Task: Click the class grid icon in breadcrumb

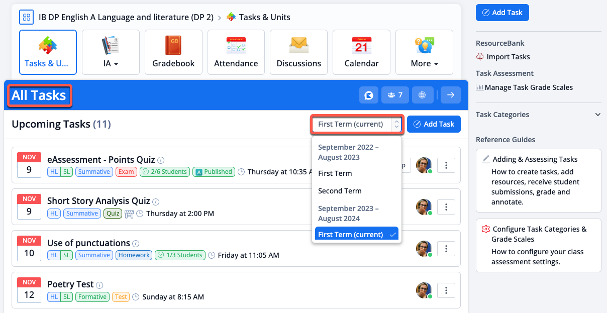Action: (26, 17)
